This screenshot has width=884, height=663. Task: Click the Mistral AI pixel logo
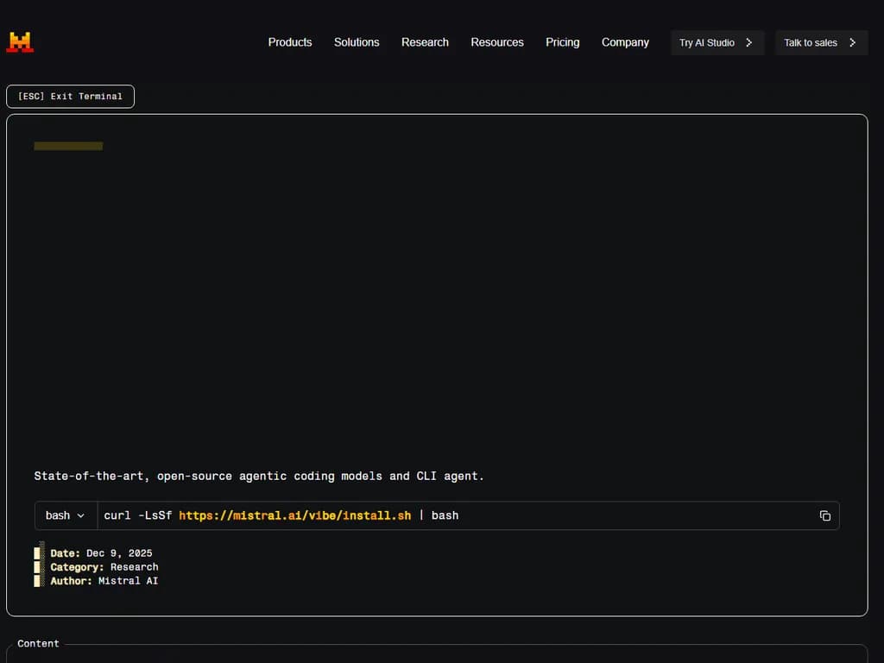(19, 41)
